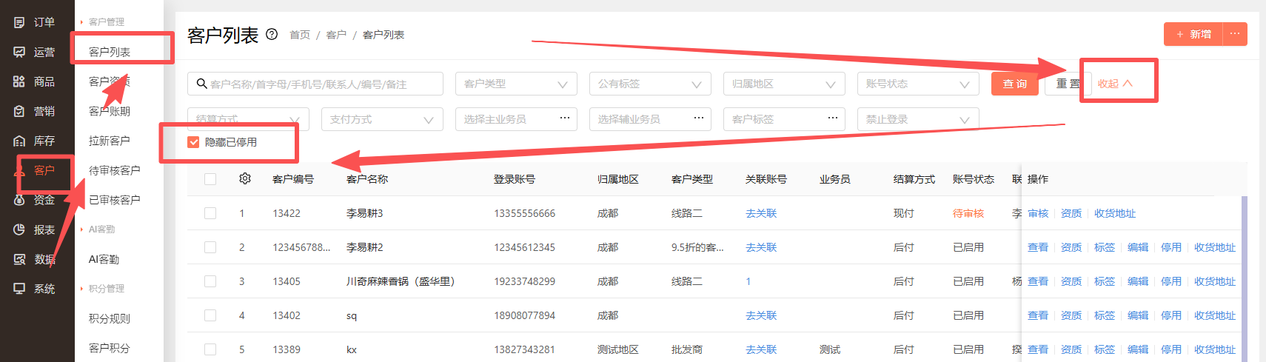The height and width of the screenshot is (362, 1266).
Task: Open the 禁止登录 dropdown
Action: 918,119
